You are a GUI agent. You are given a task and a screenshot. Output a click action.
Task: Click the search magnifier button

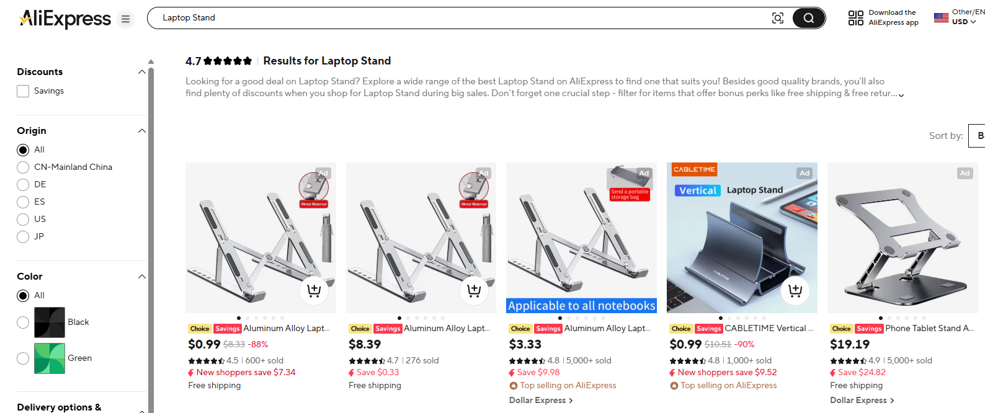coord(808,18)
